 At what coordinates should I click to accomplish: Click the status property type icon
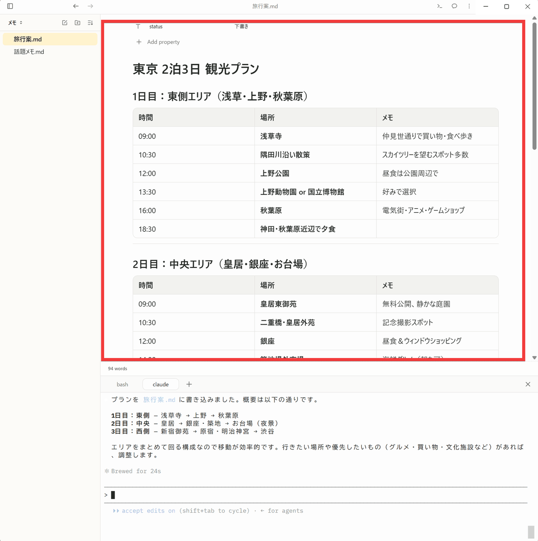[138, 27]
